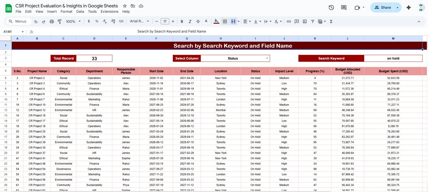Click the insert link icon
Image resolution: width=428 pixels, height=192 pixels.
tap(289, 21)
